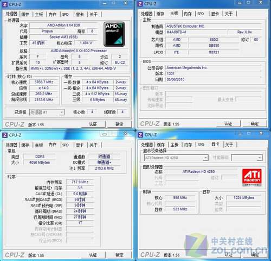Click the SB850 southbridge value
The height and width of the screenshot is (261, 271).
[x=214, y=45]
